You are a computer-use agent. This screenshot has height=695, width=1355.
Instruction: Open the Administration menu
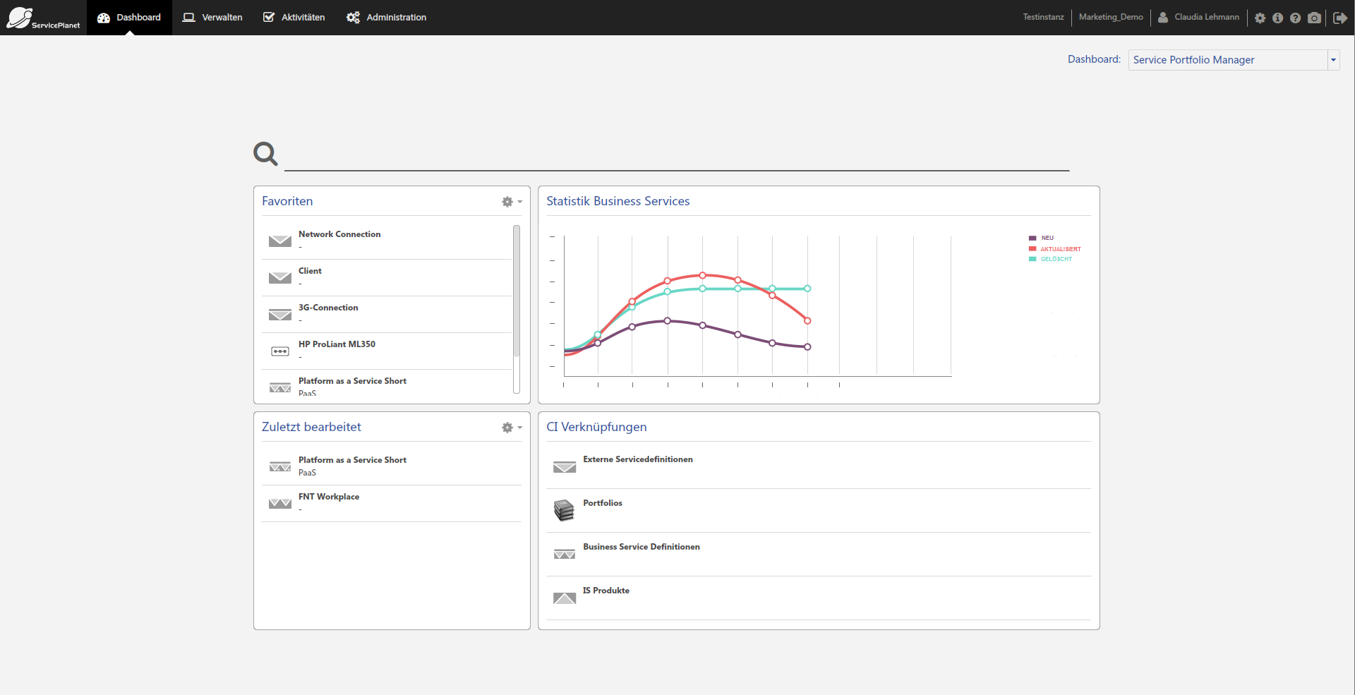(x=385, y=17)
